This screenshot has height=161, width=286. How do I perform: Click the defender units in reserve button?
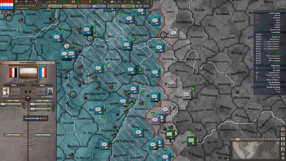pos(42,135)
